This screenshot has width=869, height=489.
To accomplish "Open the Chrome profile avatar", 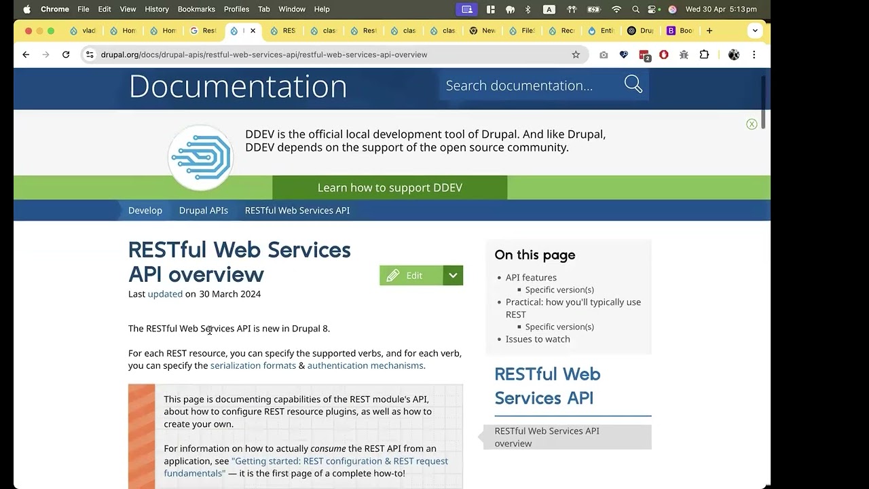I will pos(734,54).
